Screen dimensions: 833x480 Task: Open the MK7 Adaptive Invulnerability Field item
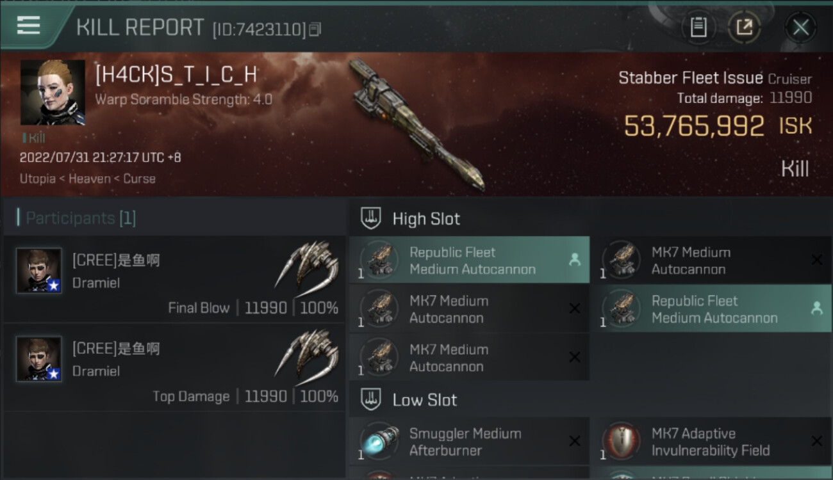coord(712,442)
